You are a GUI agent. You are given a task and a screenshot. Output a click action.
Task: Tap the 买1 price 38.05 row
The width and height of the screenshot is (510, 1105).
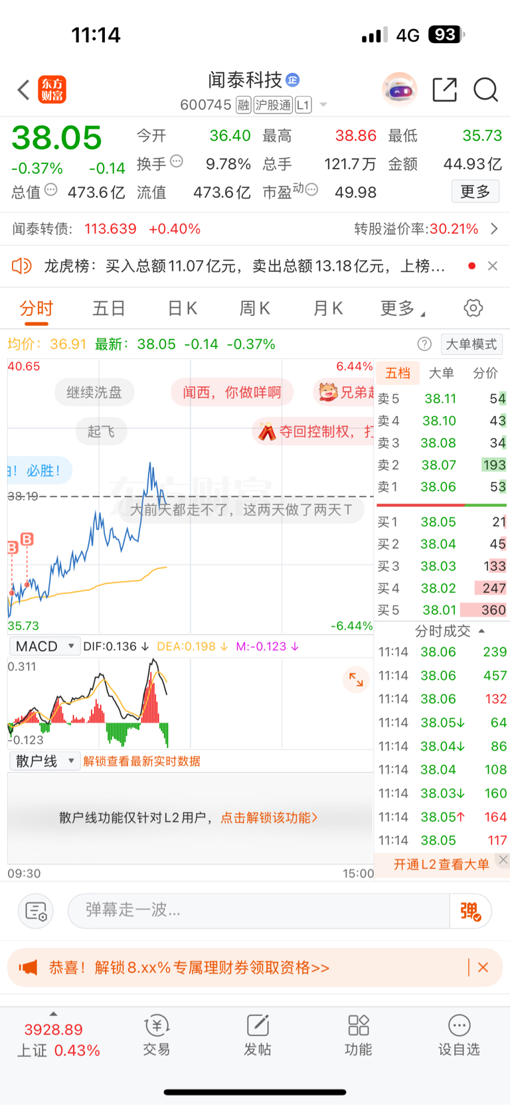point(442,522)
